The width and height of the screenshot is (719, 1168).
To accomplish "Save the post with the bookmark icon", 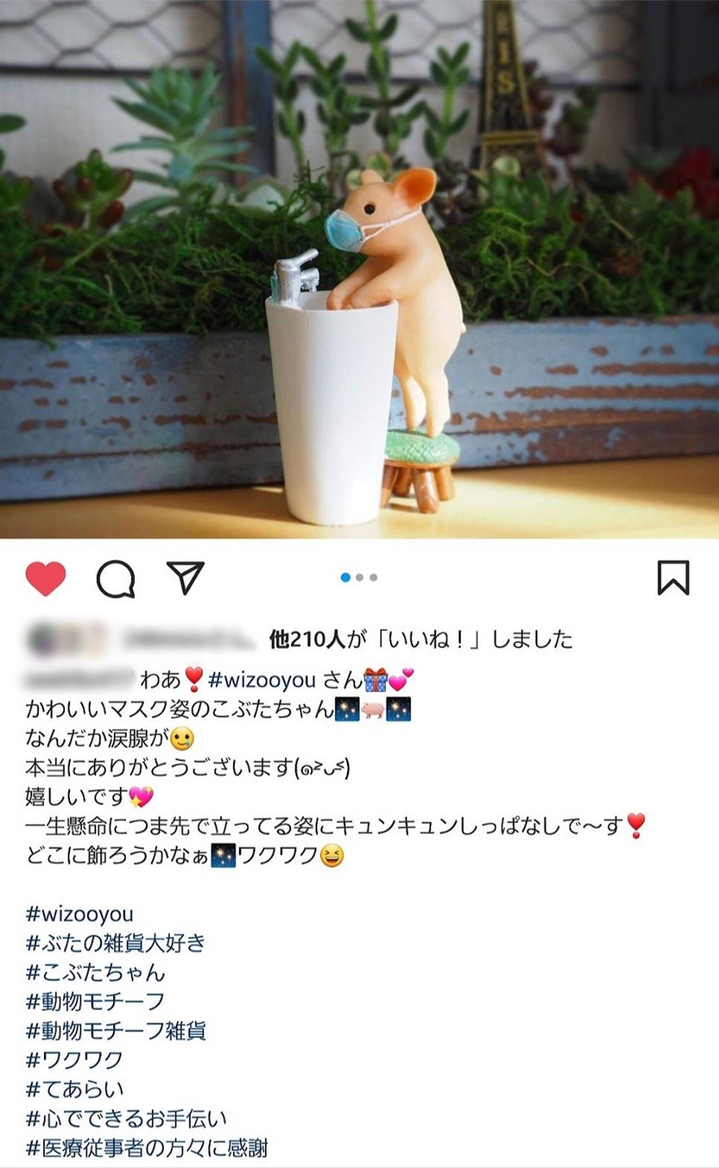I will point(673,578).
